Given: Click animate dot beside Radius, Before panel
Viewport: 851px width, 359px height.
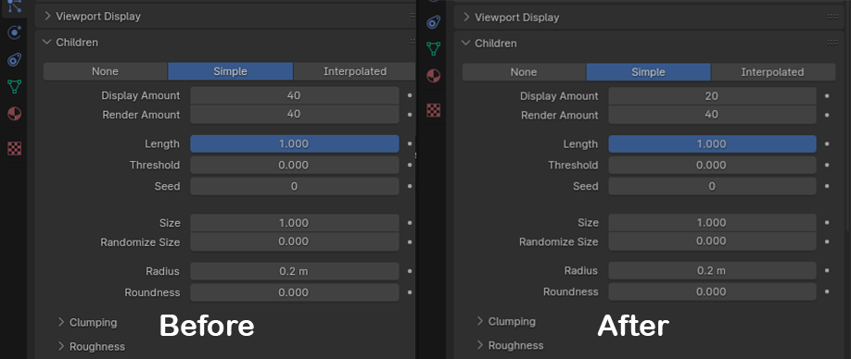Looking at the screenshot, I should [410, 271].
